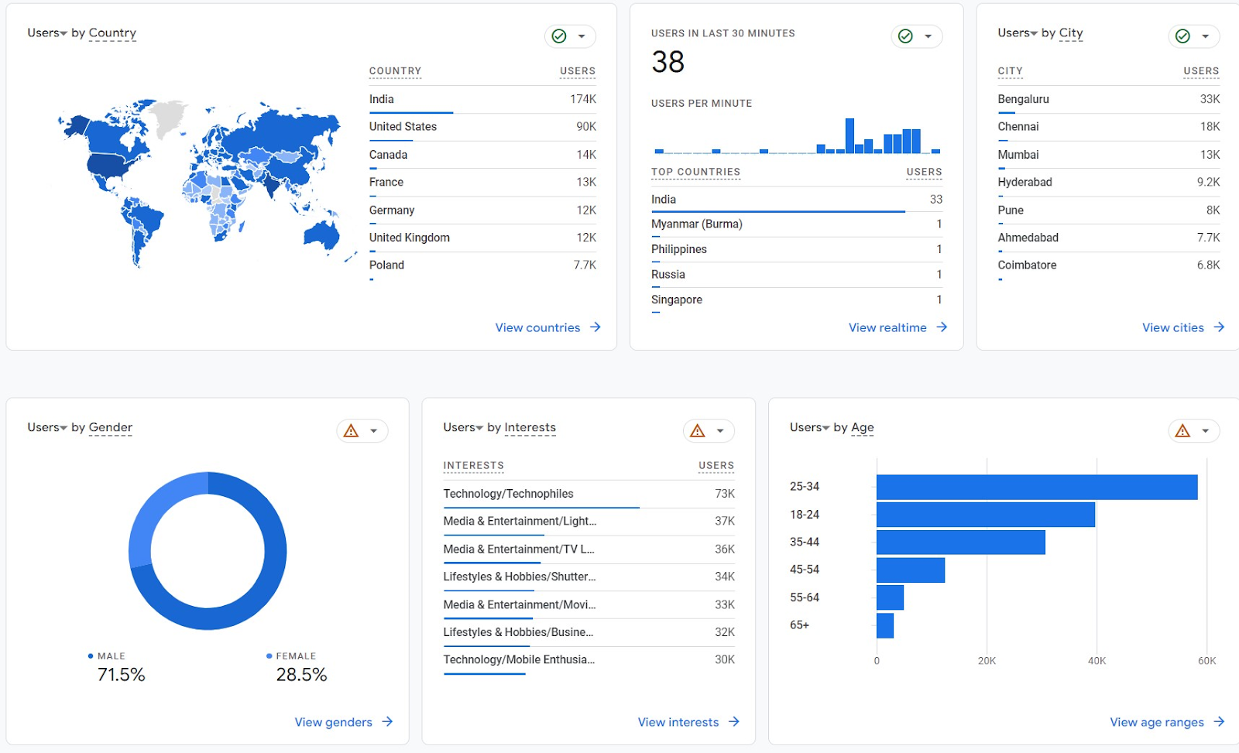Expand status caret on Users by Gender card
Image resolution: width=1239 pixels, height=753 pixels.
pos(374,431)
